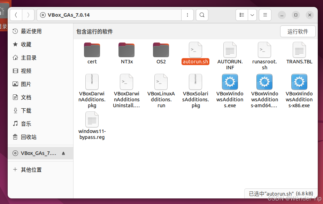Open the 图片 folder in sidebar
This screenshot has height=204, width=323.
point(40,84)
